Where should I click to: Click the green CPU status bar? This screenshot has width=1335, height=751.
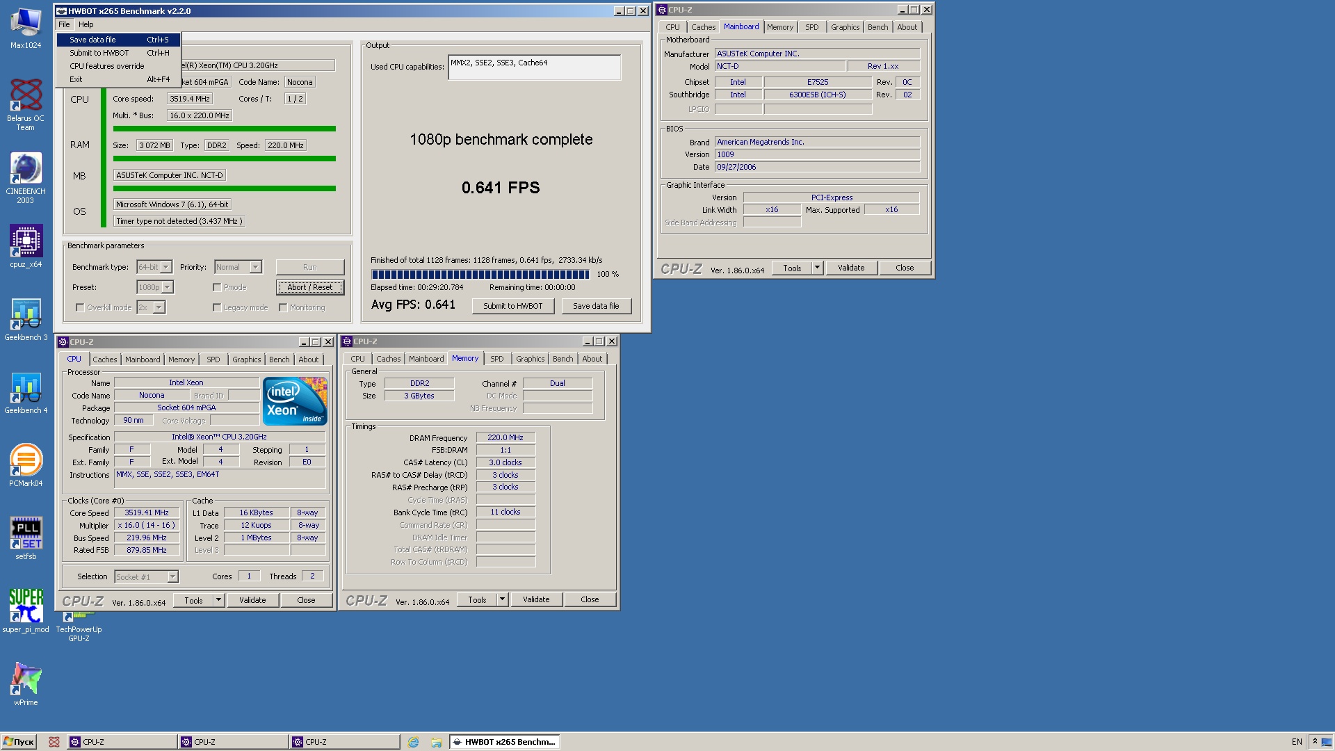pyautogui.click(x=224, y=129)
